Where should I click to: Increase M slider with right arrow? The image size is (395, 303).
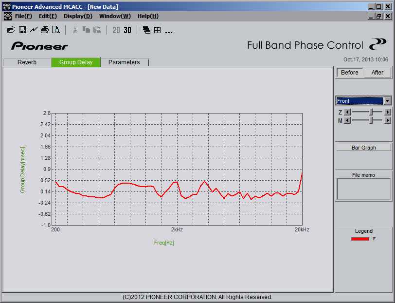pyautogui.click(x=387, y=121)
